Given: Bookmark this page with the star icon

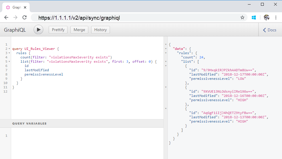Looking at the screenshot, I should coord(242,18).
